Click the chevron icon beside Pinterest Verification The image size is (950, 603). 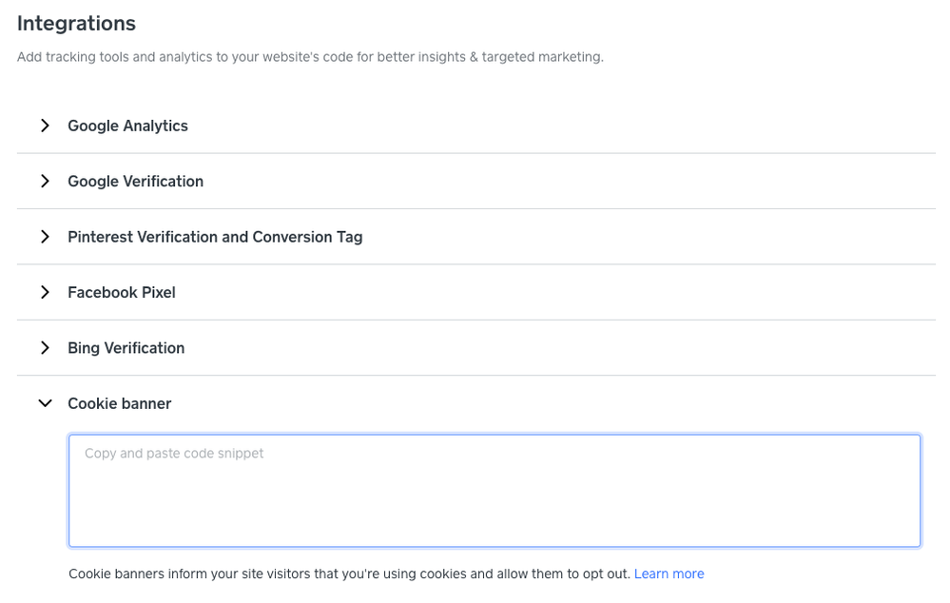[x=45, y=237]
